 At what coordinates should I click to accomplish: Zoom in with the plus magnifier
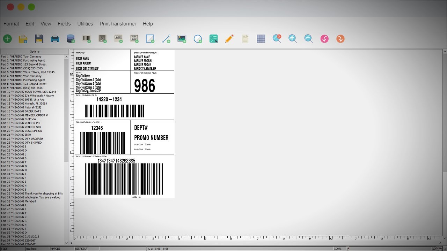click(x=293, y=39)
